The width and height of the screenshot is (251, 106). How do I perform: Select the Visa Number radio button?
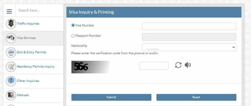(x=73, y=25)
